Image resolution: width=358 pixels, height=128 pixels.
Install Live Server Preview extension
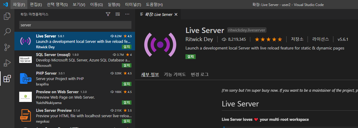pyautogui.click(x=127, y=121)
